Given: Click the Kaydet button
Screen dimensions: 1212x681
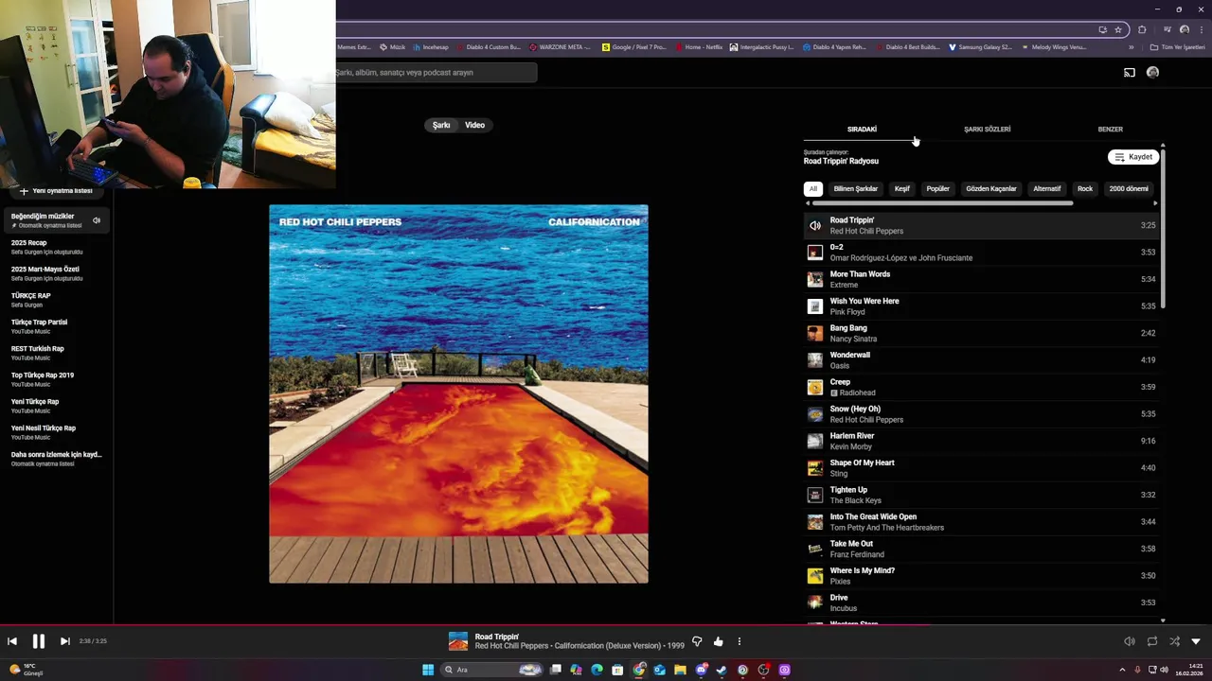Looking at the screenshot, I should pos(1133,157).
